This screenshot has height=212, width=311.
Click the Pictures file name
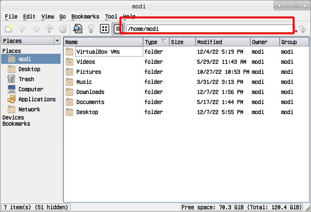click(x=89, y=72)
